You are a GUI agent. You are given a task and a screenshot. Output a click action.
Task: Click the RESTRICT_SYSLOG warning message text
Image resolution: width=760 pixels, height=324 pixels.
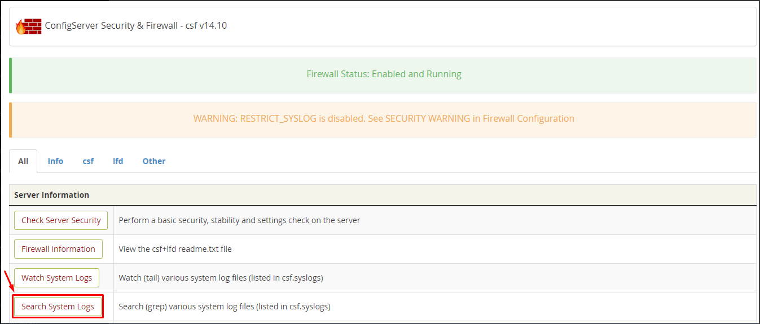pos(384,118)
